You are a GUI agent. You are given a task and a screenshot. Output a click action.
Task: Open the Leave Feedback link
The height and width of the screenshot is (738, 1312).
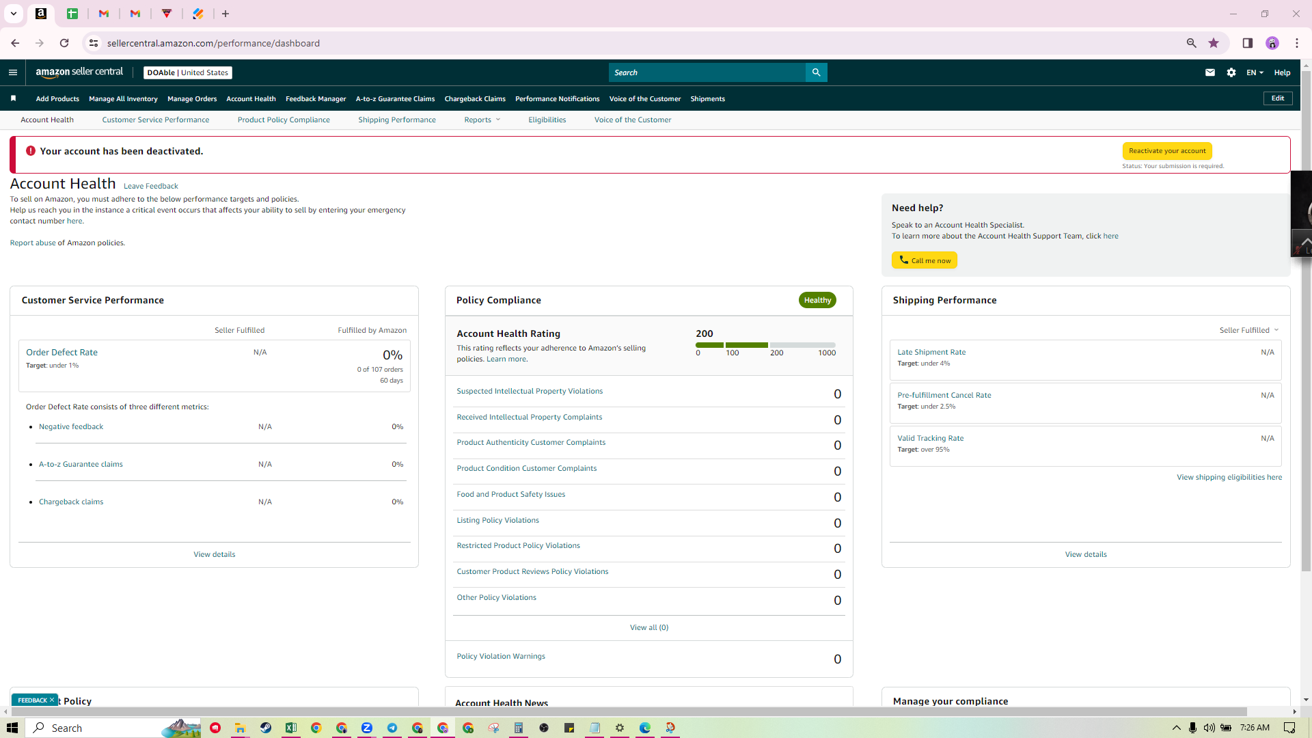click(151, 186)
